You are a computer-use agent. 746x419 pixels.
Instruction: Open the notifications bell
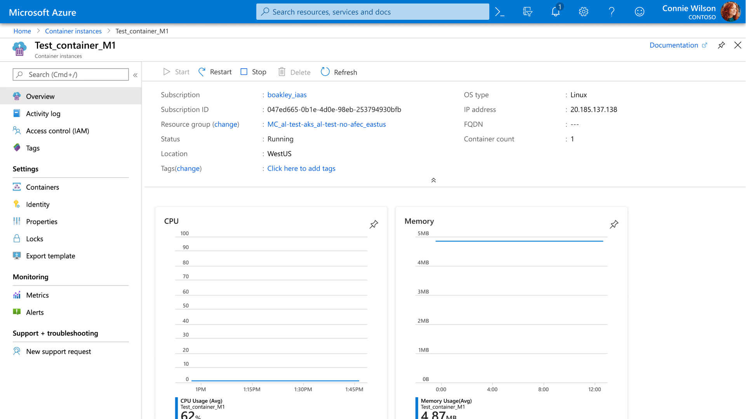click(x=556, y=11)
